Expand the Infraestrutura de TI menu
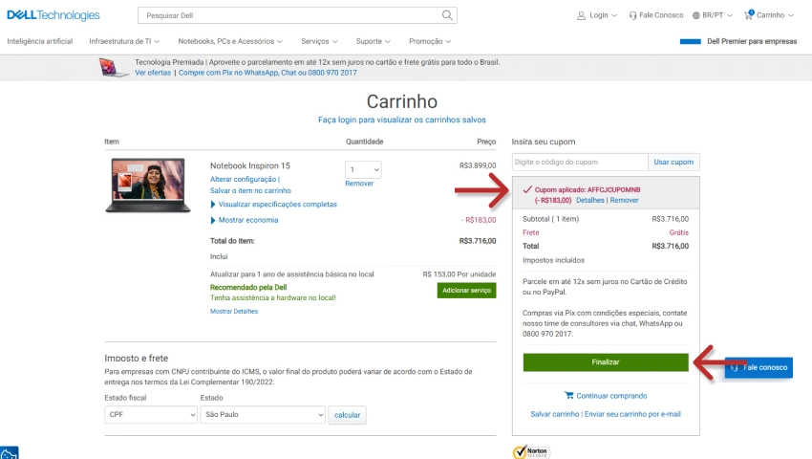Screen dimensions: 812x459 124,41
